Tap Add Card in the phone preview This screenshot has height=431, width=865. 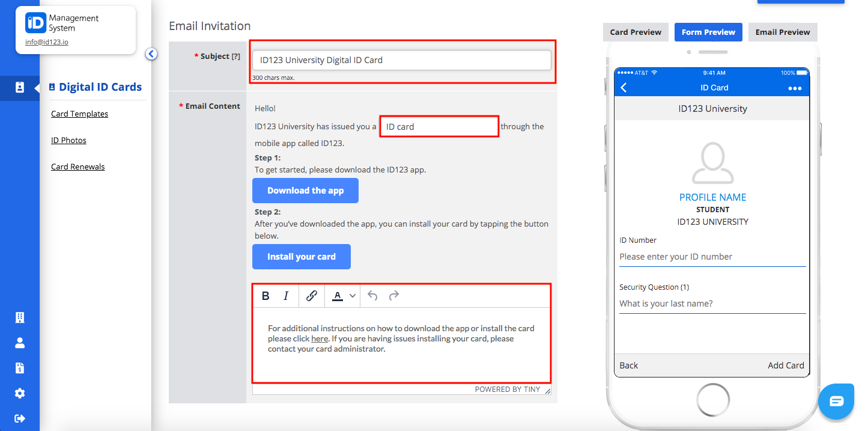(786, 365)
